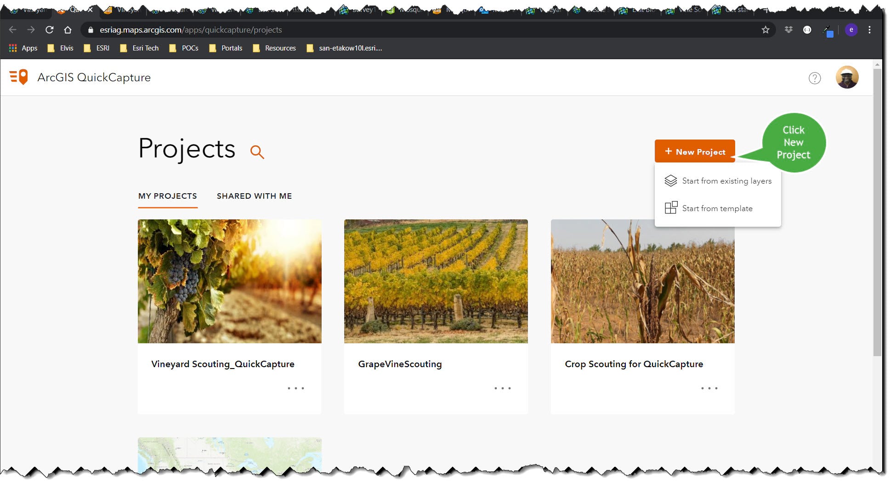Reload the current page
The width and height of the screenshot is (896, 492).
click(50, 30)
